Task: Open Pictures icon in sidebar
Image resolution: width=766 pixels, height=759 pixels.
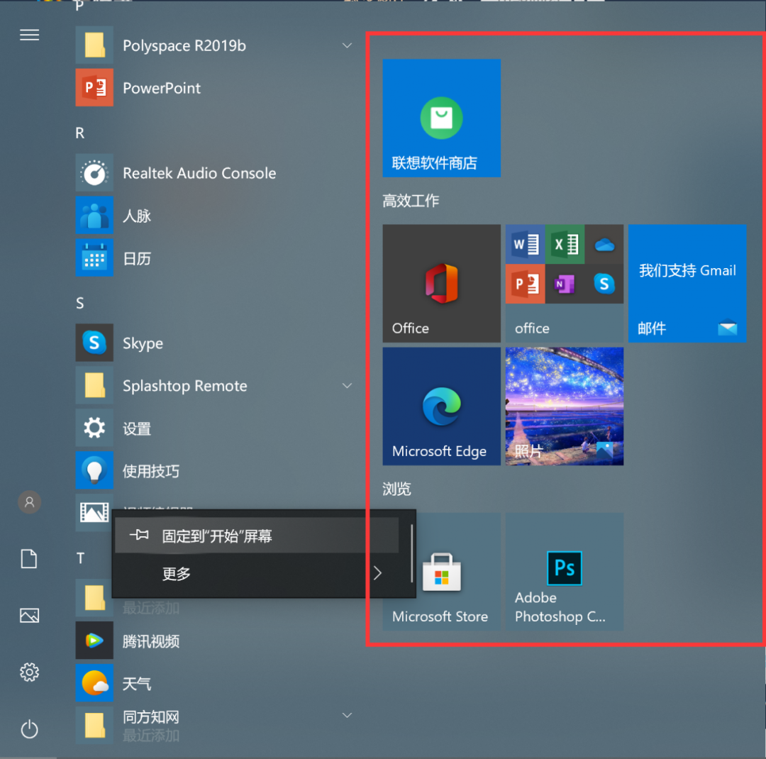Action: 29,615
